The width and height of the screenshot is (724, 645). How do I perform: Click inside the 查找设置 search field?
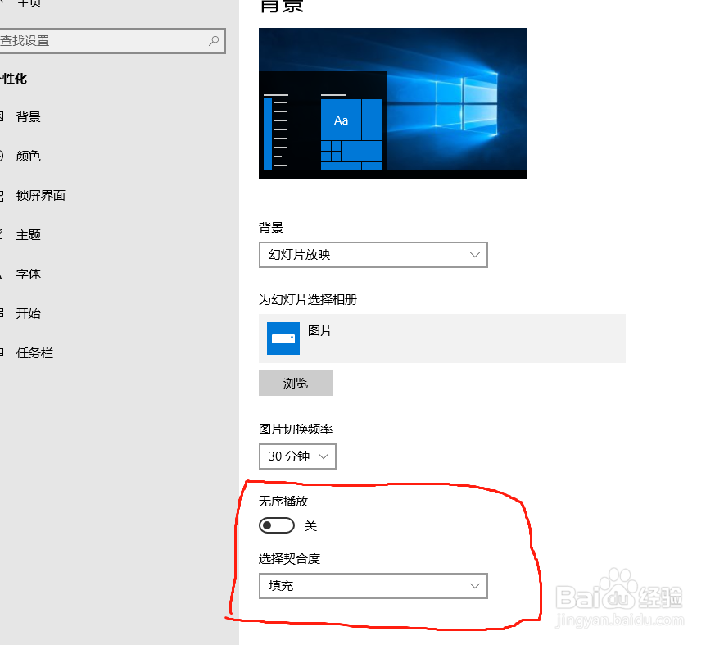(98, 41)
